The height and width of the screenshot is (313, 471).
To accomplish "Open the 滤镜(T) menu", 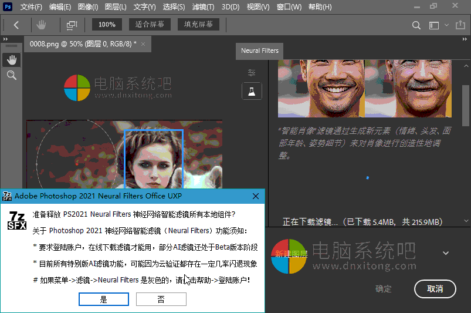I will pyautogui.click(x=203, y=7).
